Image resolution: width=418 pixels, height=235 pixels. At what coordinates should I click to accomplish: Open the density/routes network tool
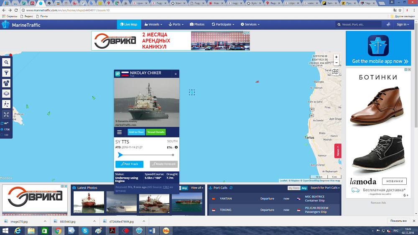click(x=6, y=104)
